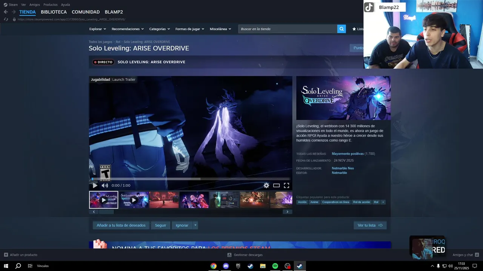
Task: Go back with the Steam back arrow
Action: pyautogui.click(x=6, y=12)
